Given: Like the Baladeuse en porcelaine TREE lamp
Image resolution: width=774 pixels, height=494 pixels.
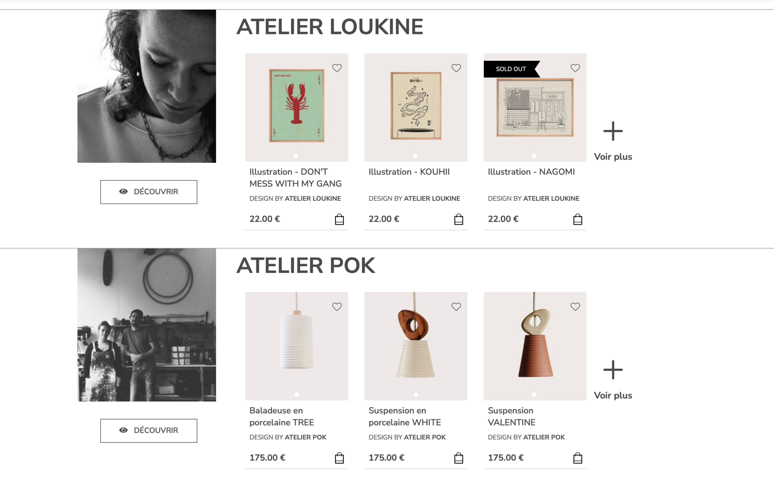Looking at the screenshot, I should pos(337,307).
